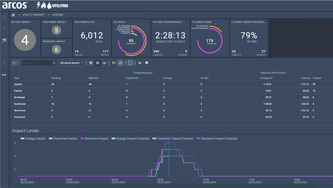Toggle Outage Impact series in chart legend
Screen dimensions: 333x188
(x=34, y=138)
